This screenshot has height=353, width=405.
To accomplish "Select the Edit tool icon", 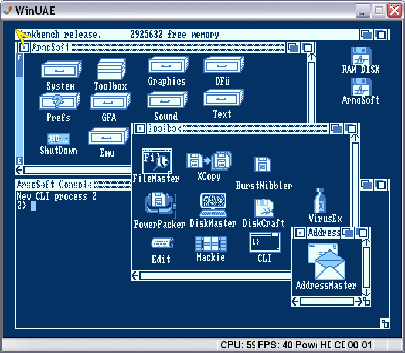I will (162, 243).
